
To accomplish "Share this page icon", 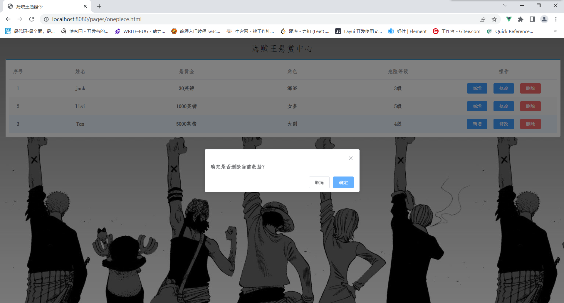I will [x=482, y=19].
